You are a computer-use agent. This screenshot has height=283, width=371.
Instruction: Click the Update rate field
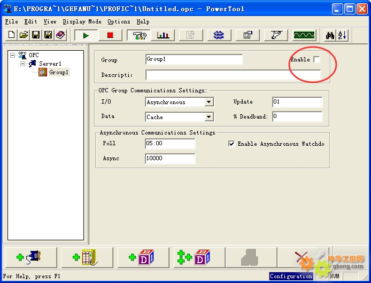point(297,102)
